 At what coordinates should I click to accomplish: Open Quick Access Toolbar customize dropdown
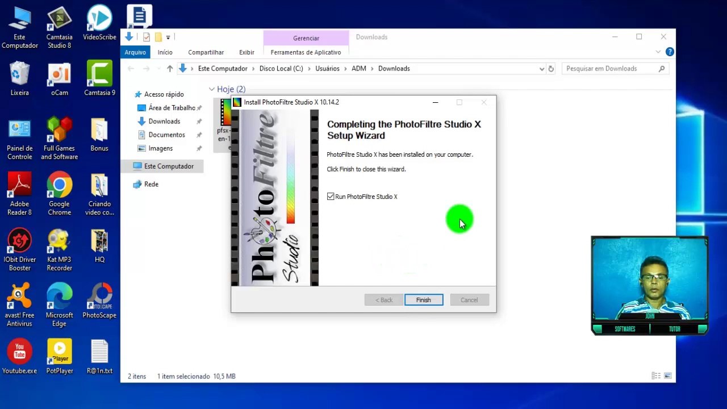point(168,37)
